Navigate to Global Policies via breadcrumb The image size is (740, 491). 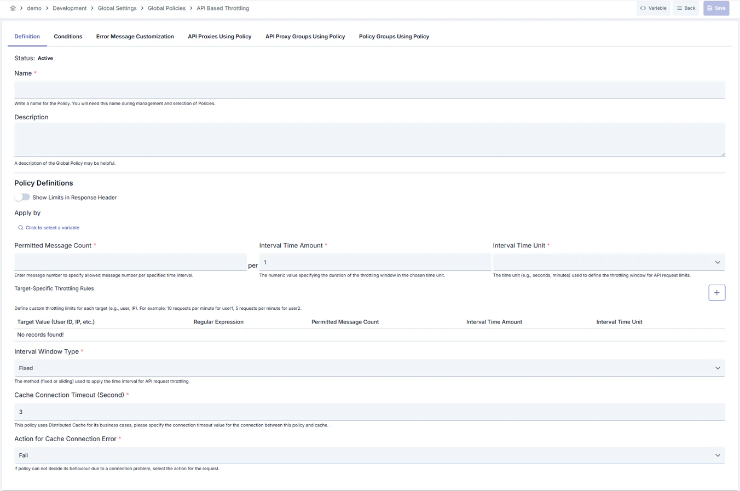click(167, 8)
